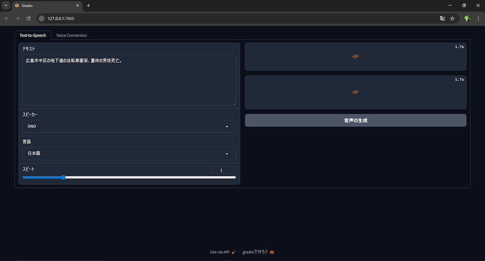
Task: Click the 音声の生成 button
Action: pos(355,120)
